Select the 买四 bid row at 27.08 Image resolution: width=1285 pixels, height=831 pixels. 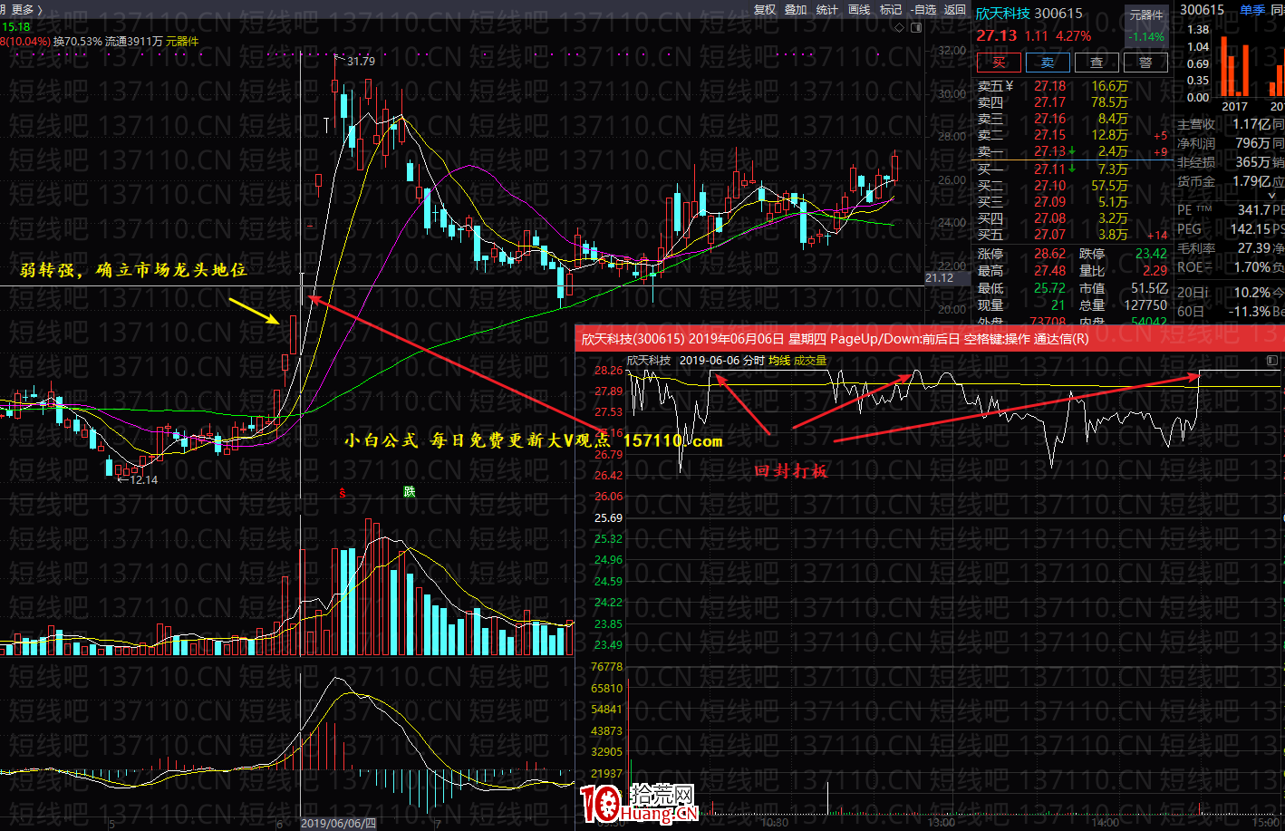[x=1072, y=218]
